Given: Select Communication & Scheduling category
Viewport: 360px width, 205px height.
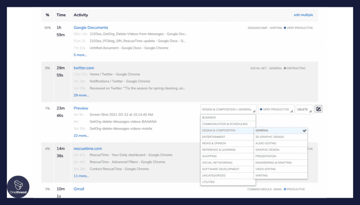Looking at the screenshot, I should [228, 124].
